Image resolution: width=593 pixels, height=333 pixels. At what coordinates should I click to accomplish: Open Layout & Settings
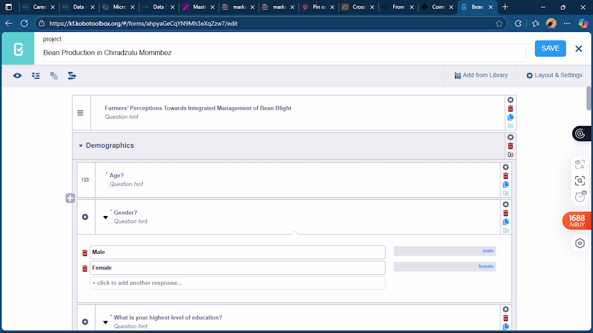pyautogui.click(x=554, y=75)
